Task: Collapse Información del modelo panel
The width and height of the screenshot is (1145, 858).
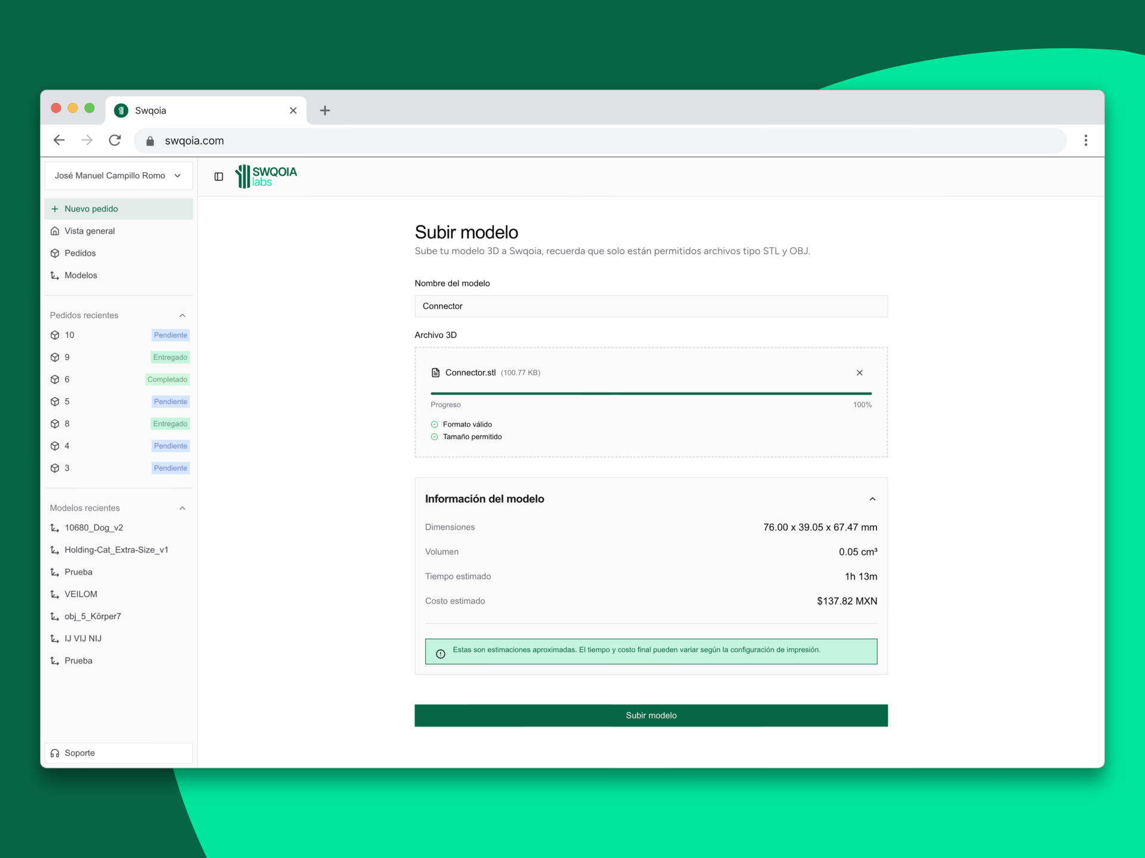Action: click(872, 499)
